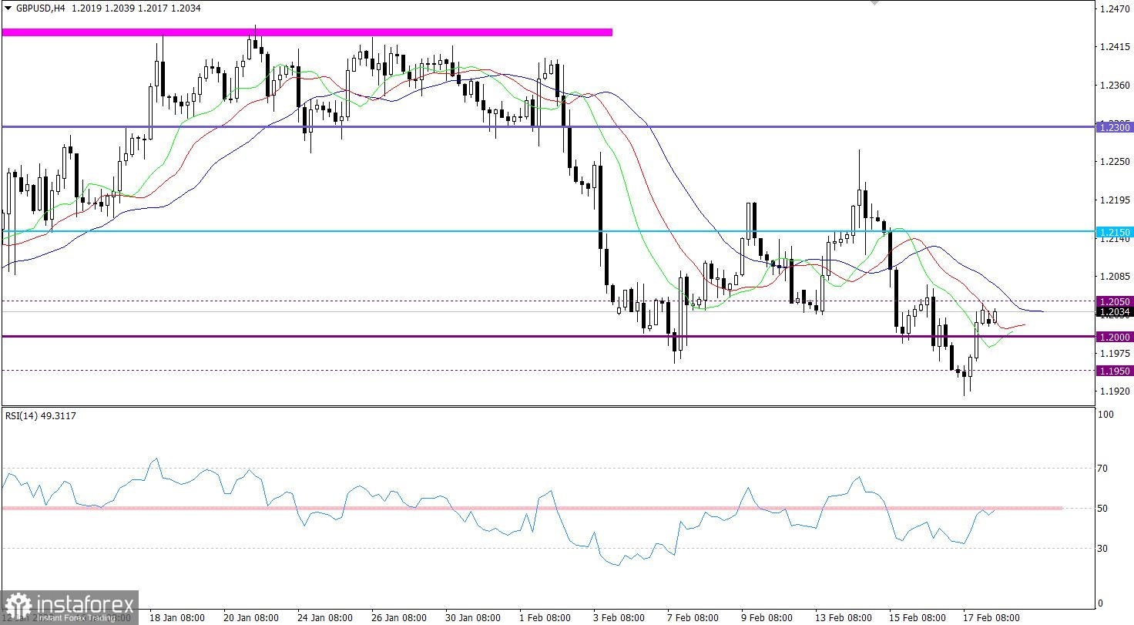This screenshot has height=625, width=1134.
Task: Select the dark purple line at 1.2000
Action: (548, 336)
